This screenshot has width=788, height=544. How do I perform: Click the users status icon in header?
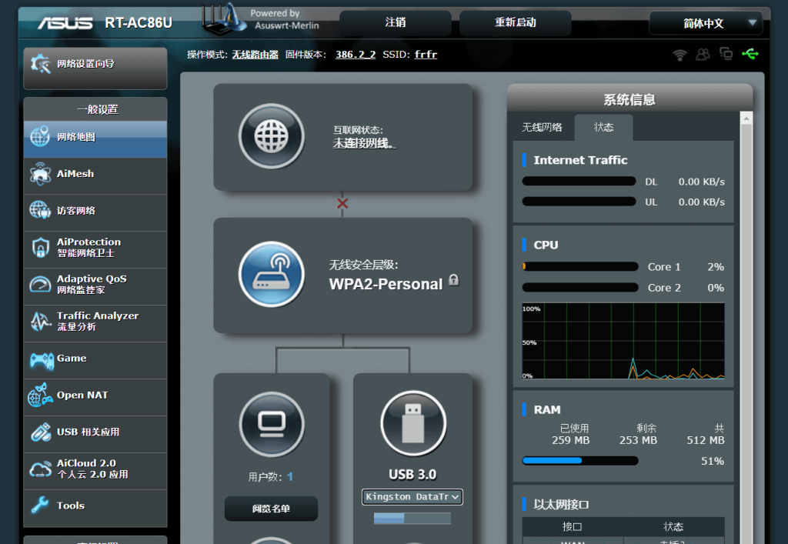(x=703, y=55)
